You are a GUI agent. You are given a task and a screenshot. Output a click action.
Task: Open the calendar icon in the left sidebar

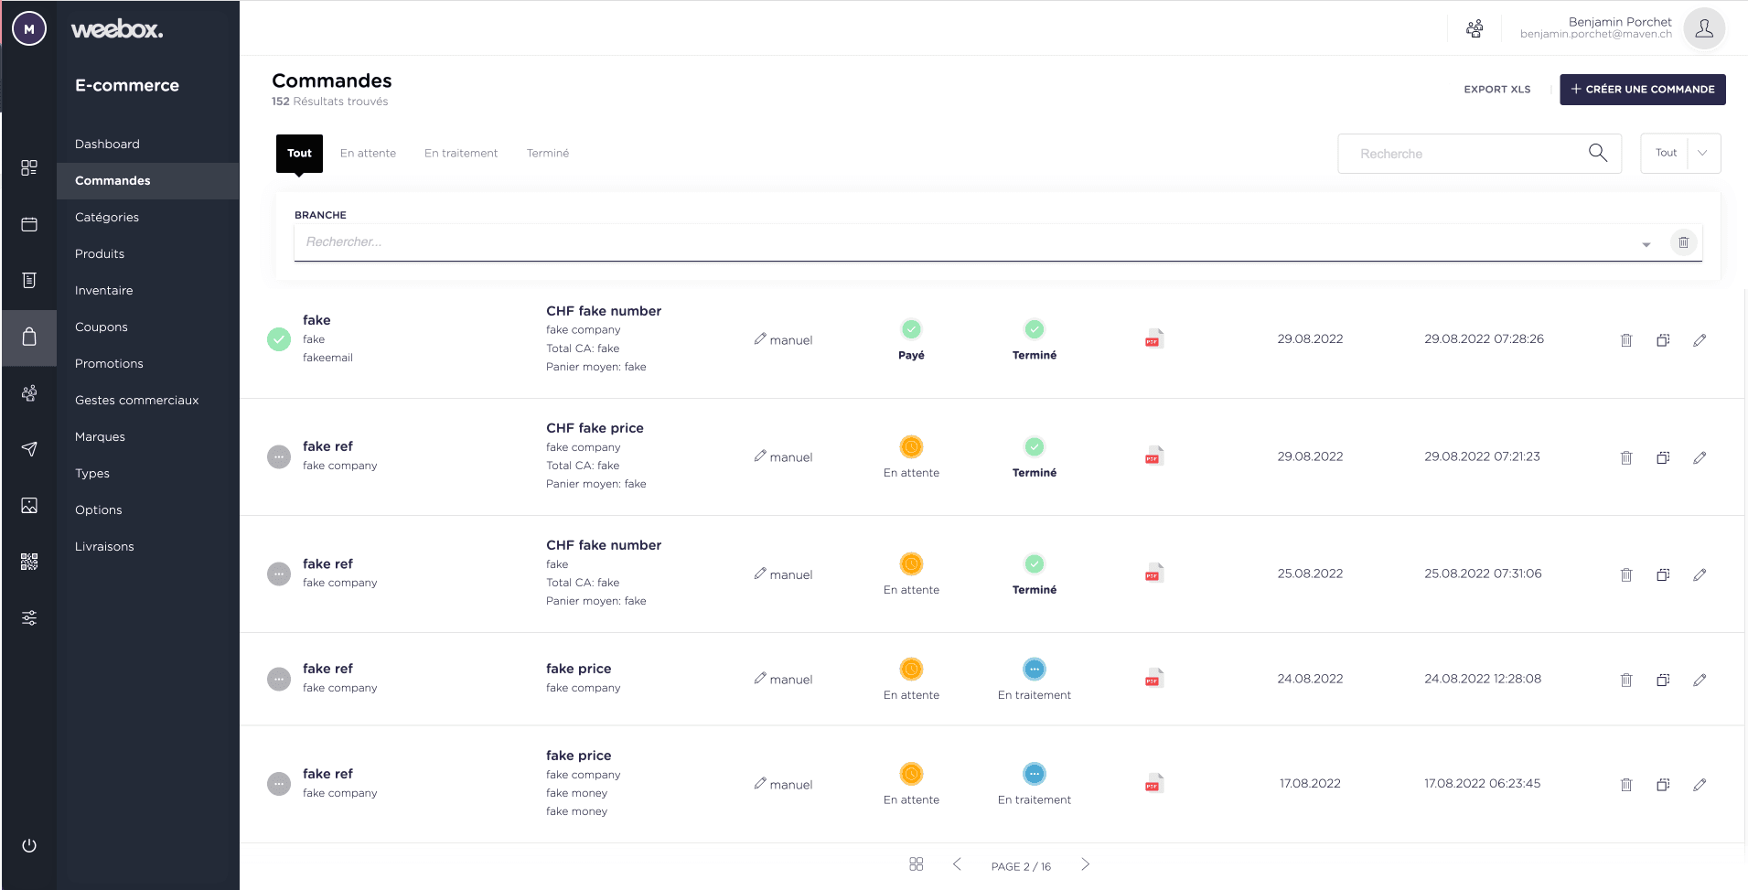[x=29, y=224]
